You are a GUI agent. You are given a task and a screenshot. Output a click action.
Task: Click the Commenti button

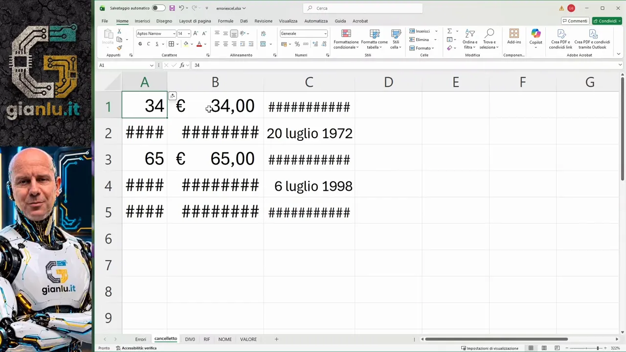575,21
